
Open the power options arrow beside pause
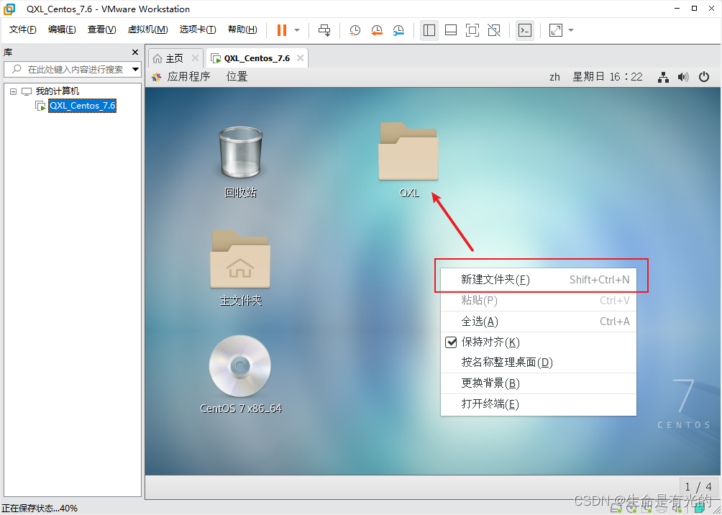[x=297, y=30]
